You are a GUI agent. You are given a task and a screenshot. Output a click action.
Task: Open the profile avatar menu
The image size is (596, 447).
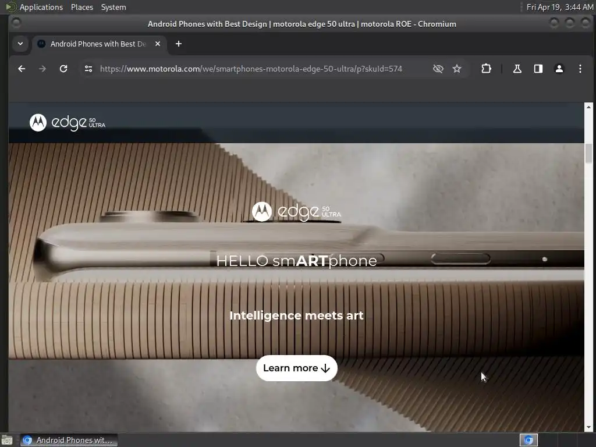pyautogui.click(x=559, y=69)
